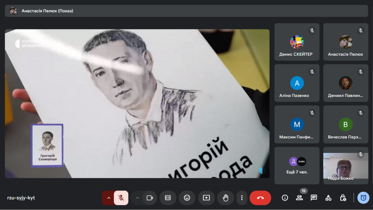Open more options three-dot menu

tap(242, 198)
